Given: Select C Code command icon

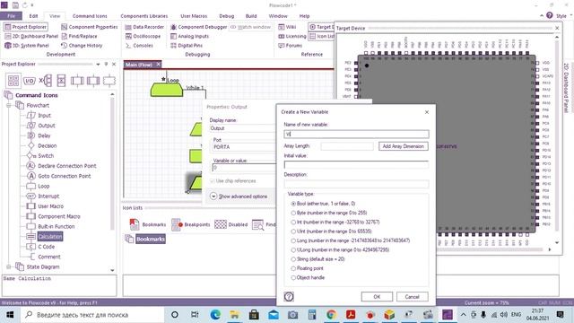Looking at the screenshot, I should [x=41, y=247].
